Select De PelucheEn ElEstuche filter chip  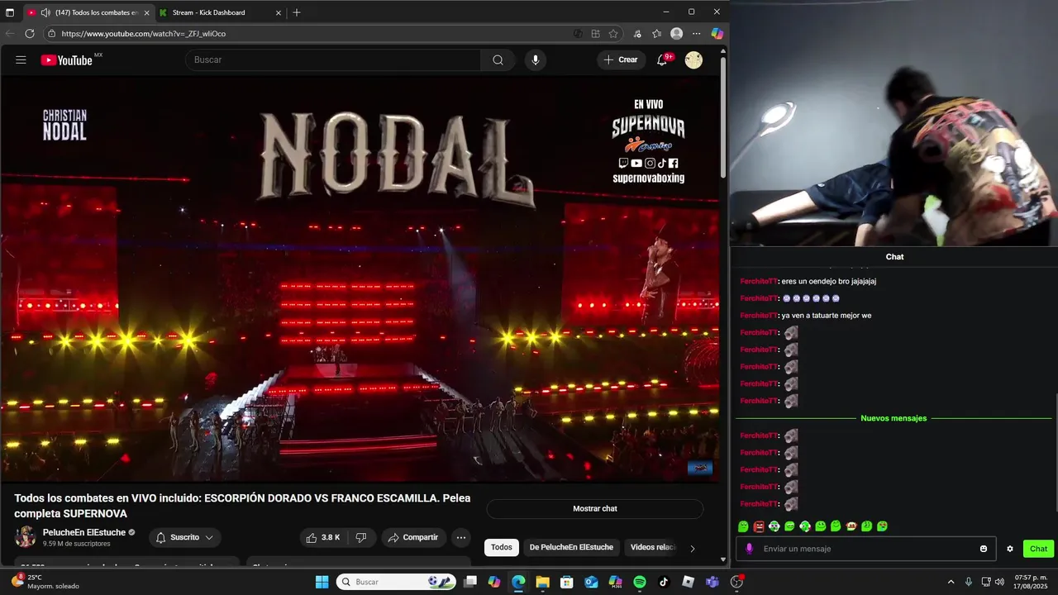(x=571, y=547)
